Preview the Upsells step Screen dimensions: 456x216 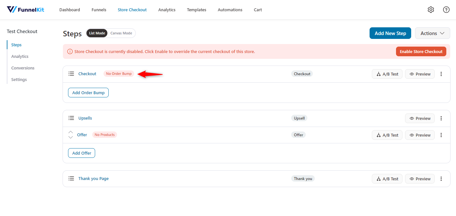tap(420, 118)
